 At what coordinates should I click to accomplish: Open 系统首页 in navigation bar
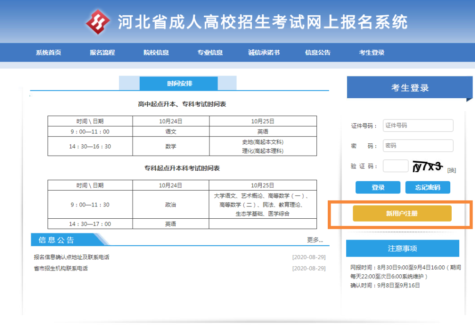coord(48,53)
